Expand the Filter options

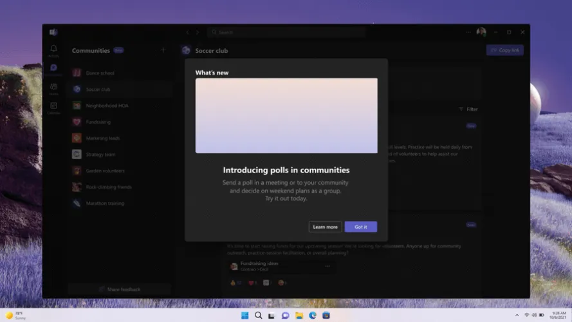point(468,109)
